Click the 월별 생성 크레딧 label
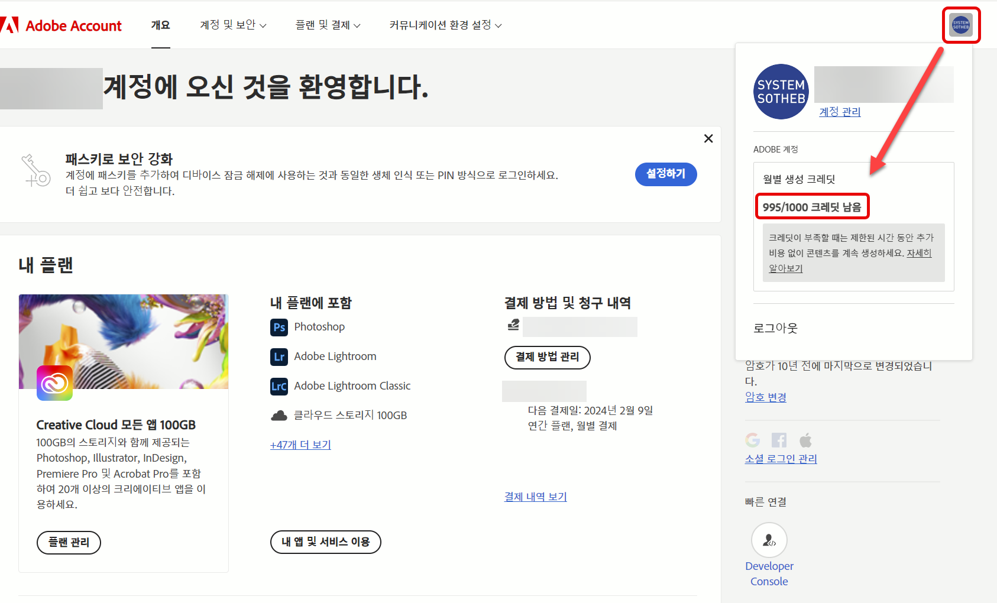This screenshot has width=997, height=603. (x=799, y=179)
